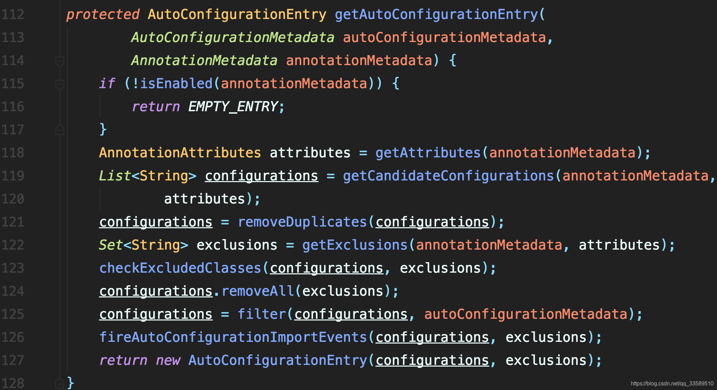Click fold end marker on line 117
The width and height of the screenshot is (717, 390).
pos(60,130)
